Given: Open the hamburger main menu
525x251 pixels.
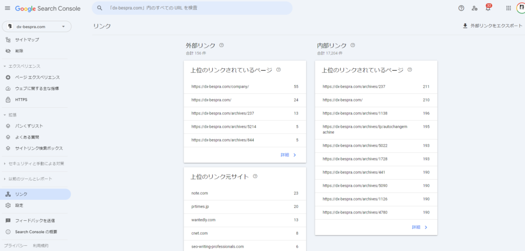Looking at the screenshot, I should coord(7,8).
